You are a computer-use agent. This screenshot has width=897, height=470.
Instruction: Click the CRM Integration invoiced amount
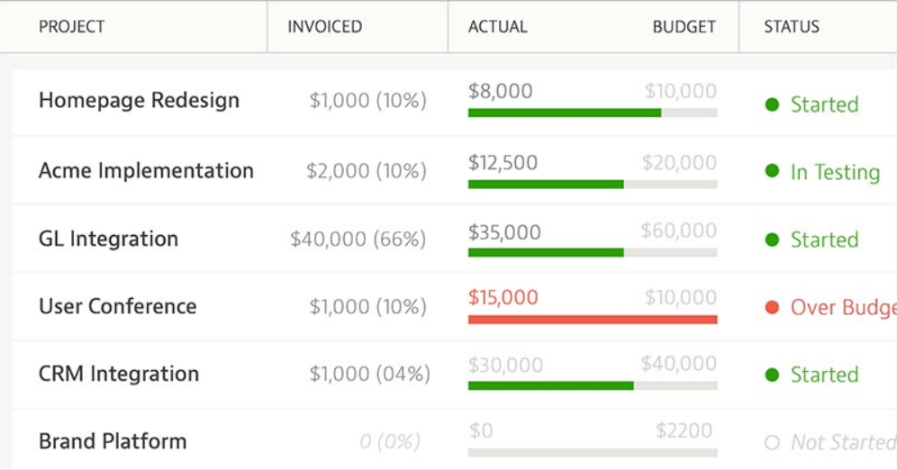[x=369, y=374]
